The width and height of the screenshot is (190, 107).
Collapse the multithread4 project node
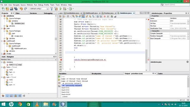(2, 41)
